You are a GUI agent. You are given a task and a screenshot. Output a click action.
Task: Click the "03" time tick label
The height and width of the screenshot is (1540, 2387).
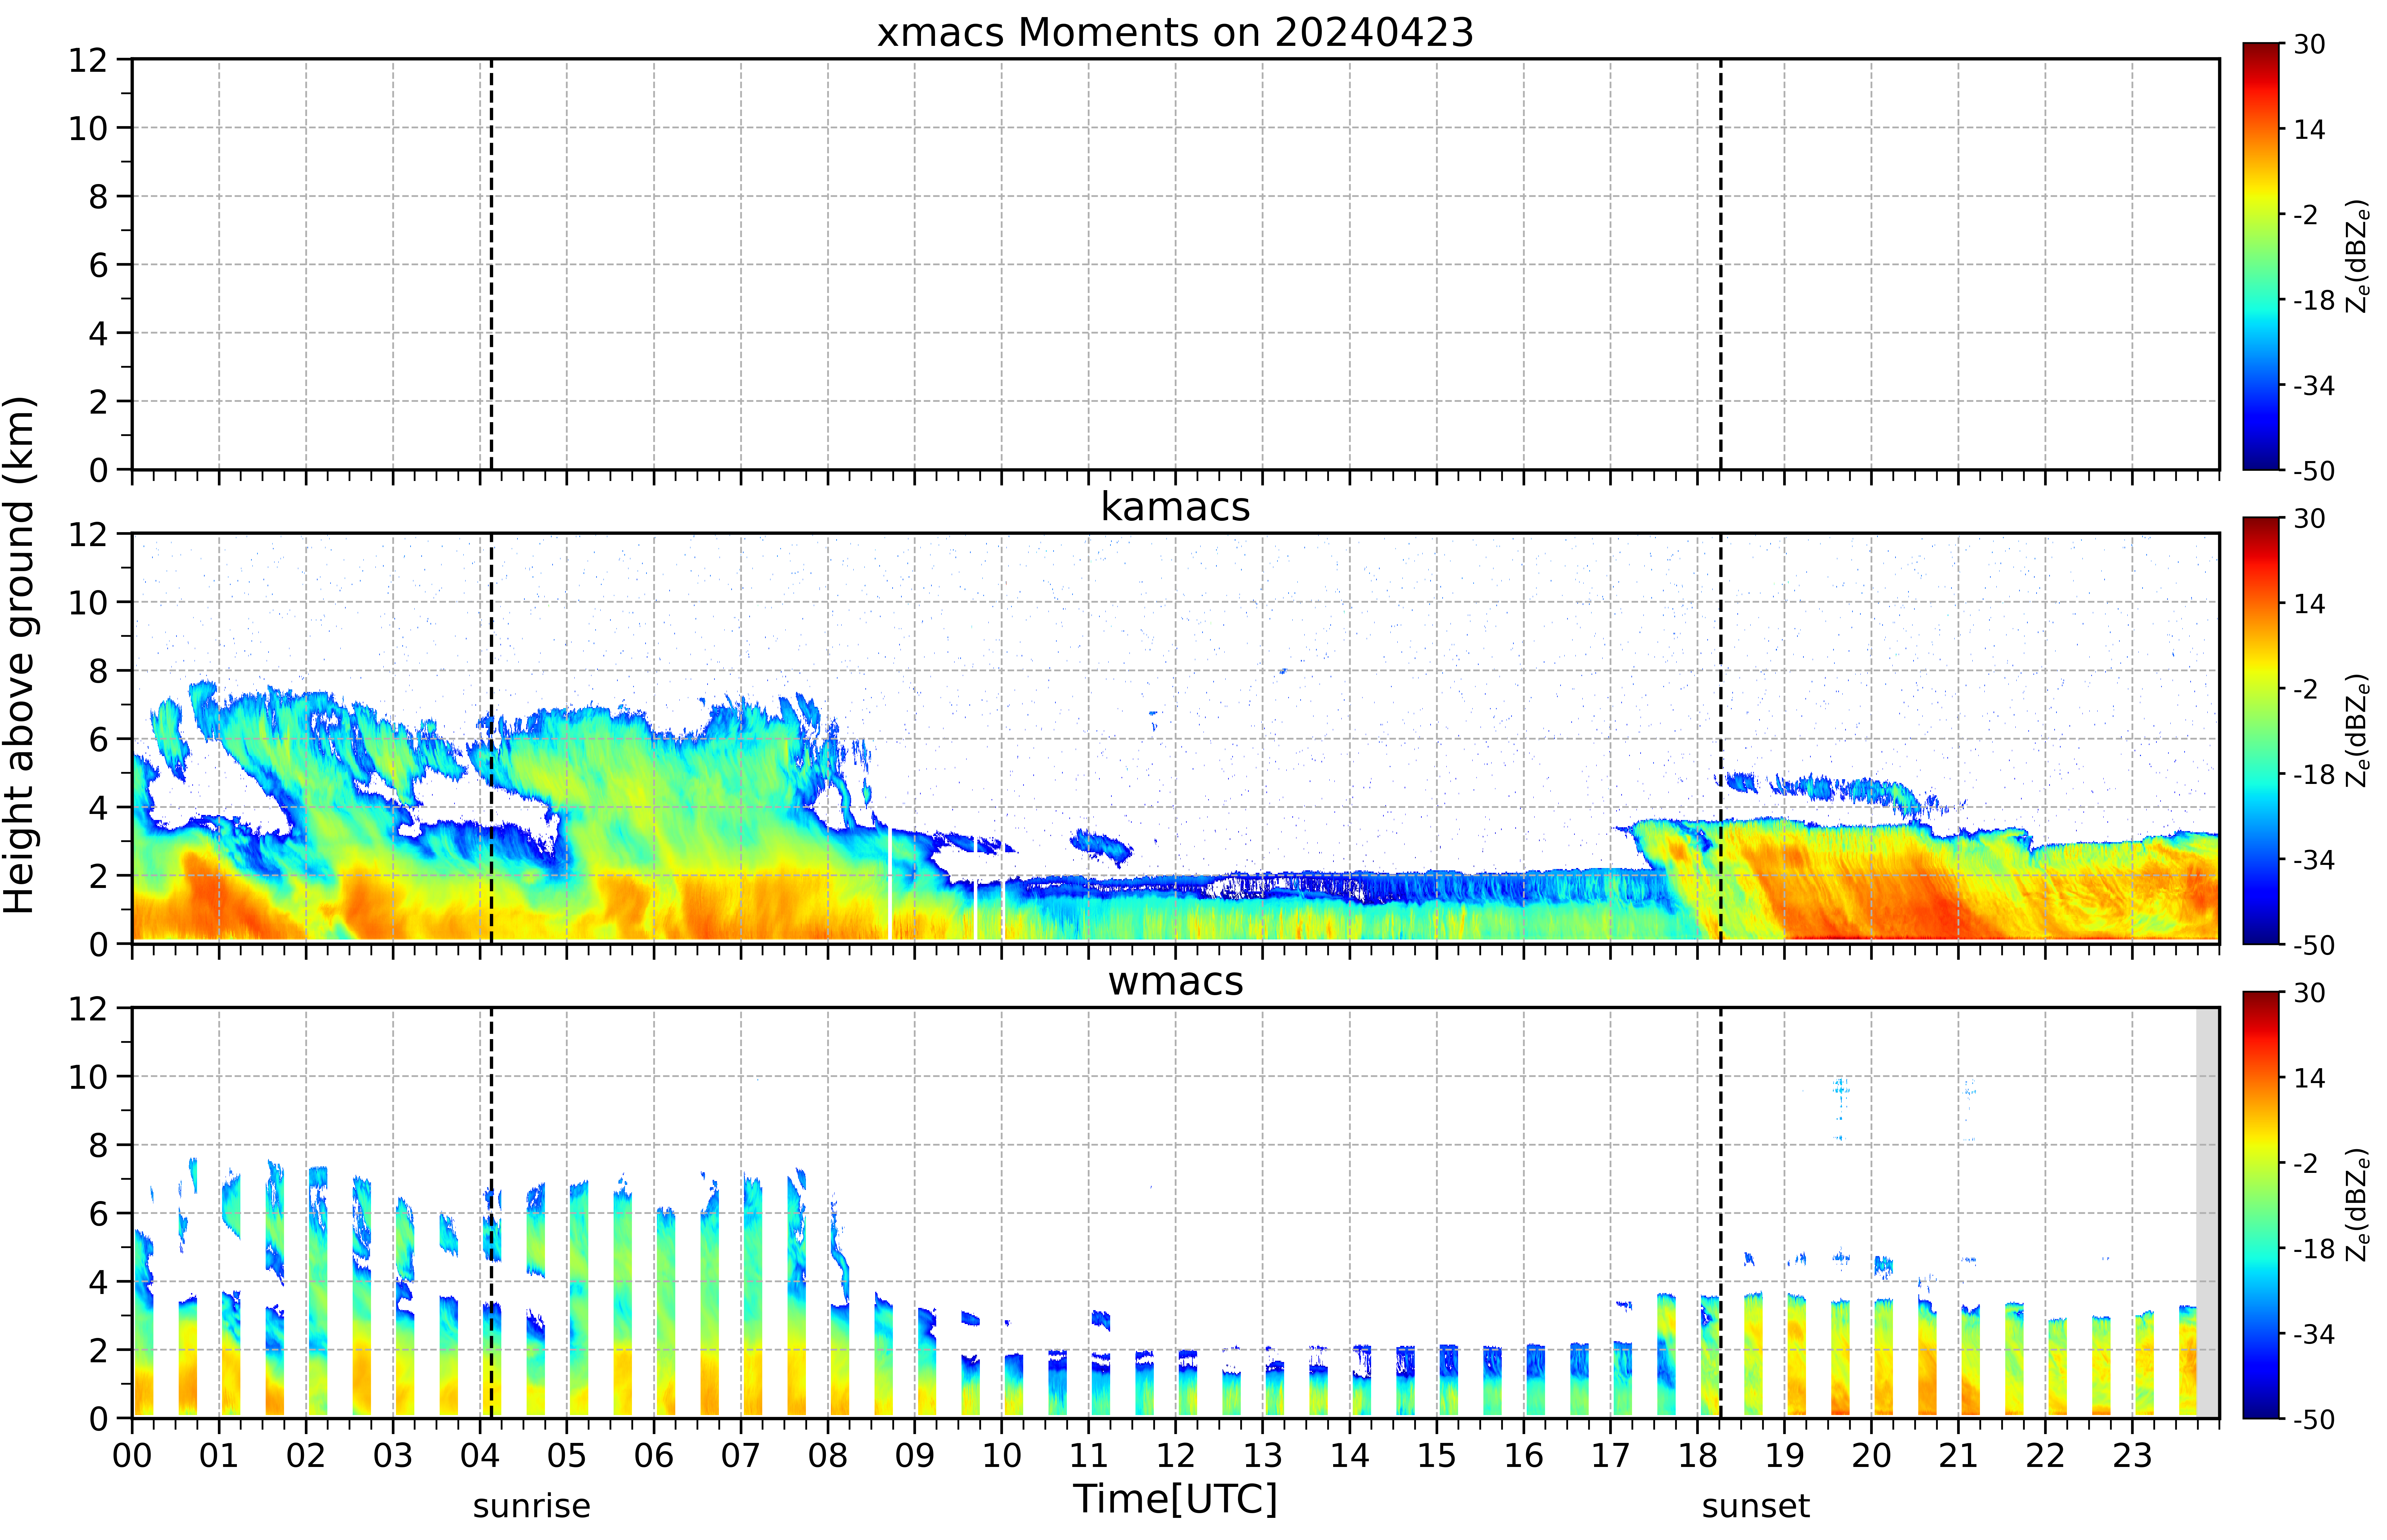coord(393,1456)
